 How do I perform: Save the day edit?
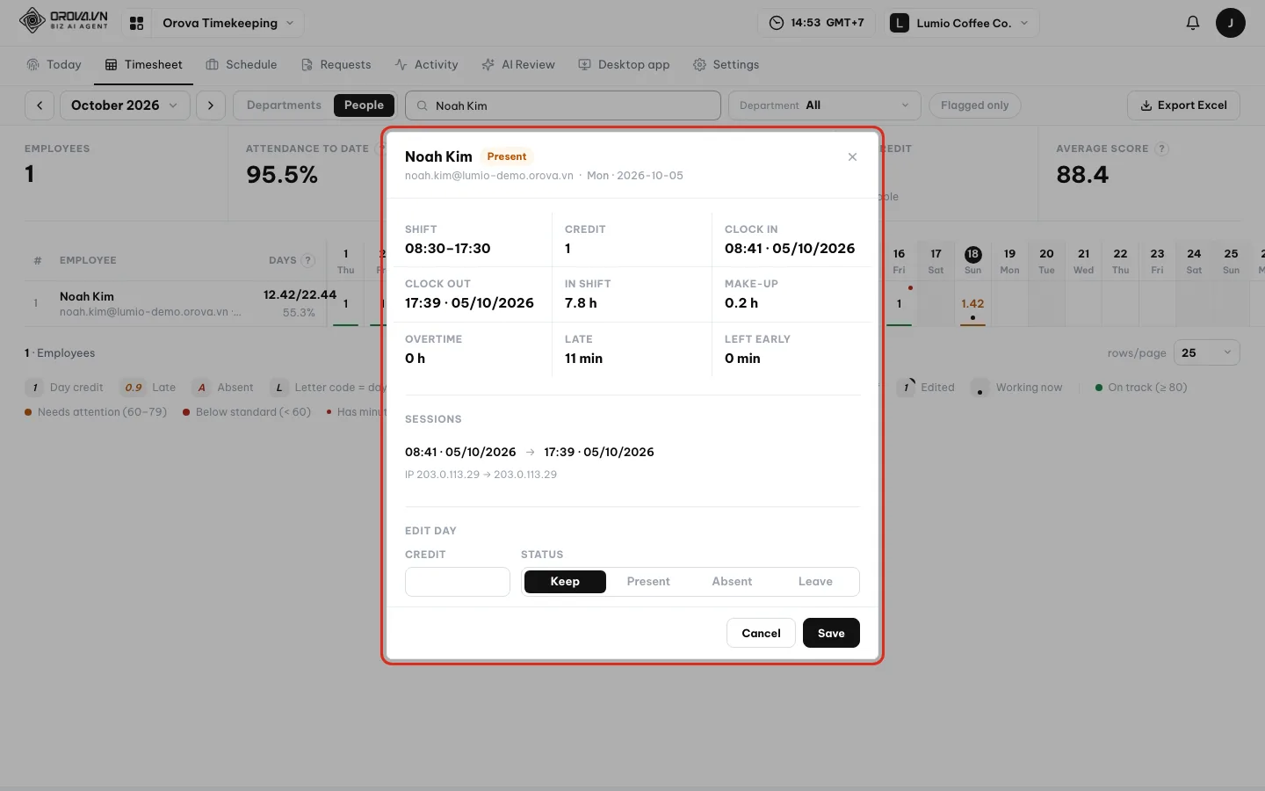point(831,634)
